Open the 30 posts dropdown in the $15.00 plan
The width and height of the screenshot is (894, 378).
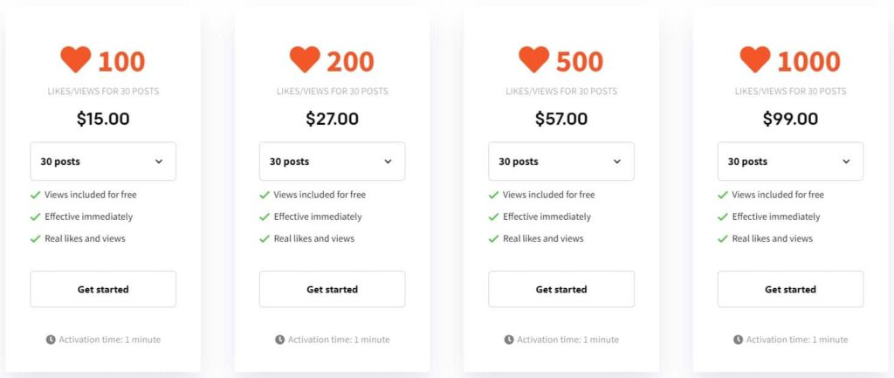[103, 162]
